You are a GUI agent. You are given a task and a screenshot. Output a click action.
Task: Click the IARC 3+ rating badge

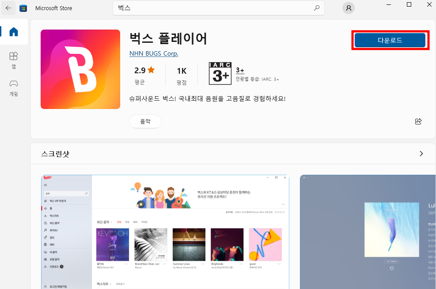pyautogui.click(x=220, y=74)
